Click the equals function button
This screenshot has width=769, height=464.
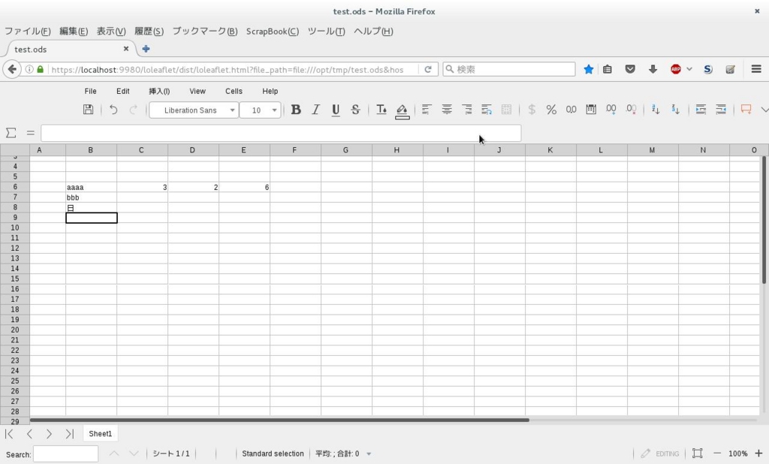pyautogui.click(x=30, y=132)
